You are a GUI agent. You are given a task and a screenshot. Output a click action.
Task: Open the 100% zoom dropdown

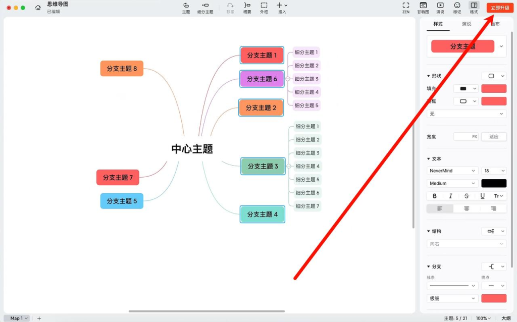483,318
